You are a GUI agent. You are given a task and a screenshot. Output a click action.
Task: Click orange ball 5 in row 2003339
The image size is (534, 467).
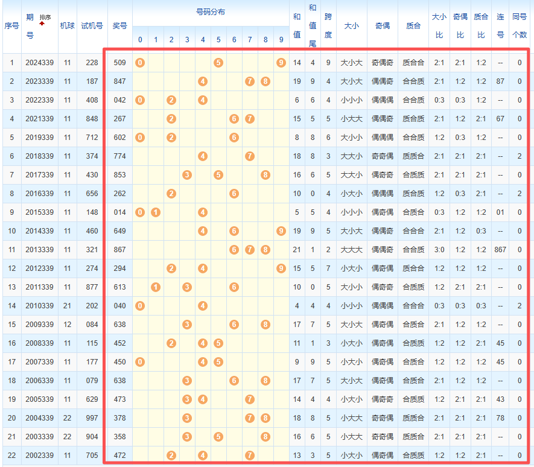(x=218, y=437)
